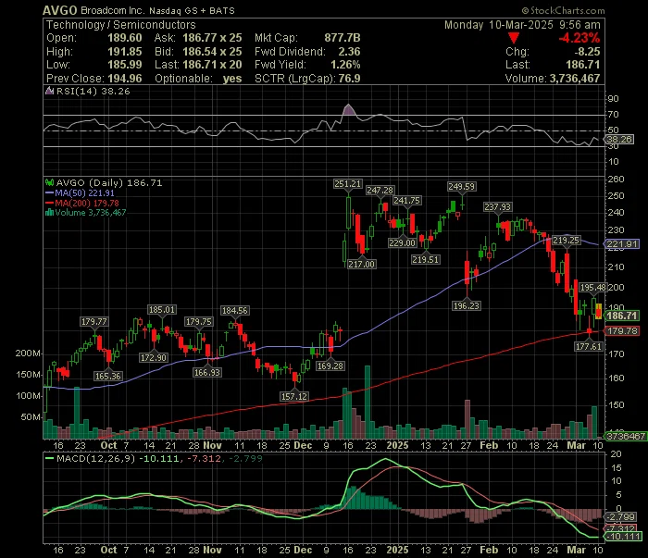648x558 pixels.
Task: Click the 185.01 high price label
Action: 162,310
